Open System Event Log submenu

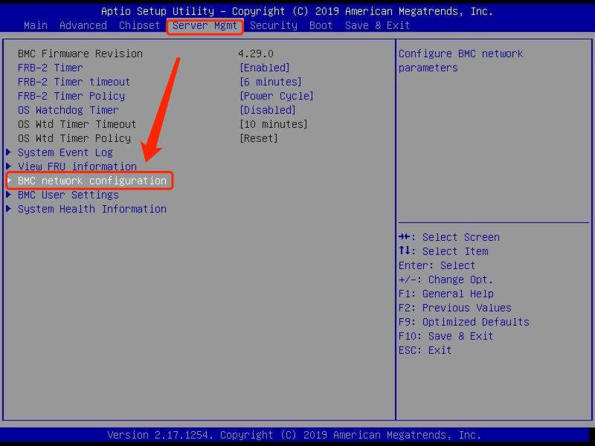pos(65,152)
